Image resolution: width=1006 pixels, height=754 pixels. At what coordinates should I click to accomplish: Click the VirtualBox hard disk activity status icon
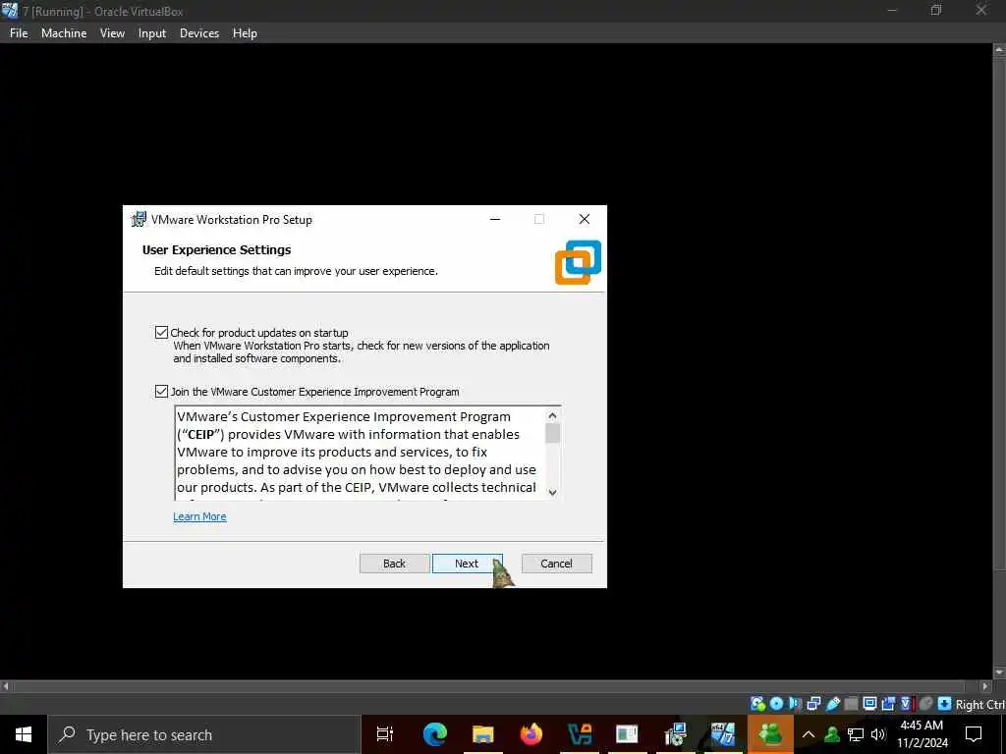pos(758,704)
